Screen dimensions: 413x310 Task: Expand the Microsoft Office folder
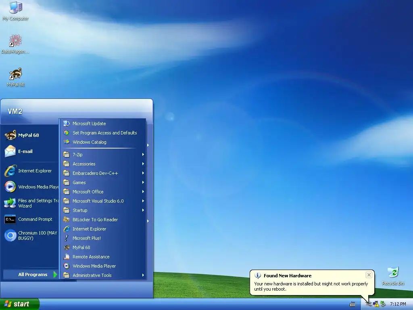tap(103, 192)
